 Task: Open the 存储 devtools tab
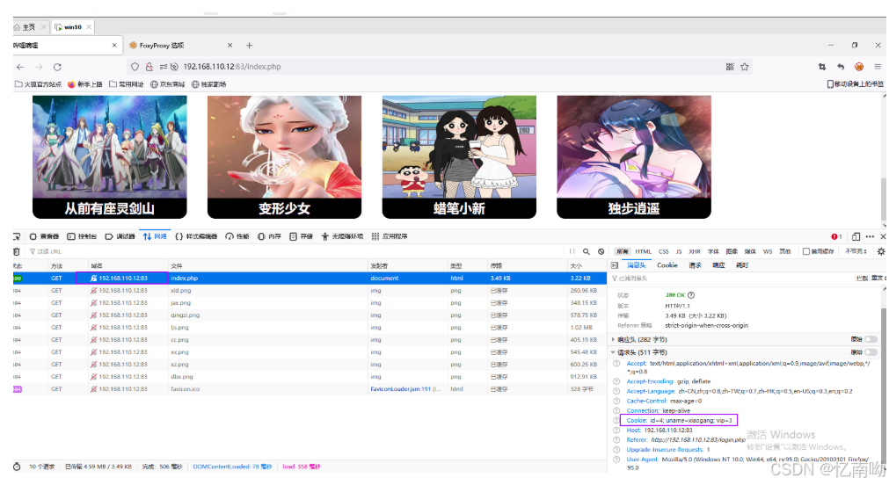click(x=301, y=236)
